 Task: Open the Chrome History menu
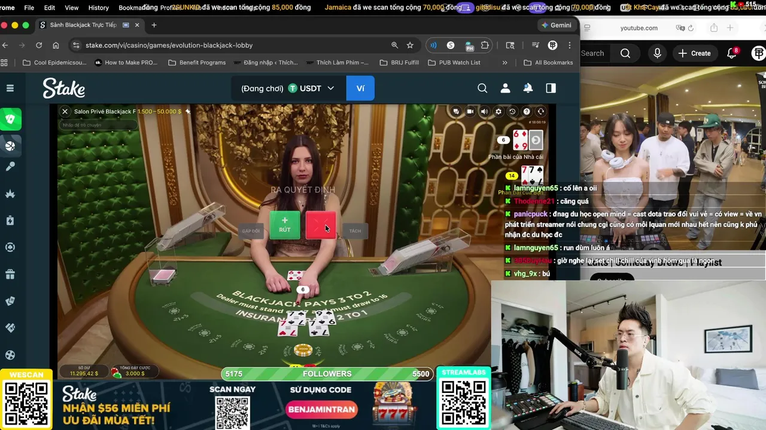98,8
